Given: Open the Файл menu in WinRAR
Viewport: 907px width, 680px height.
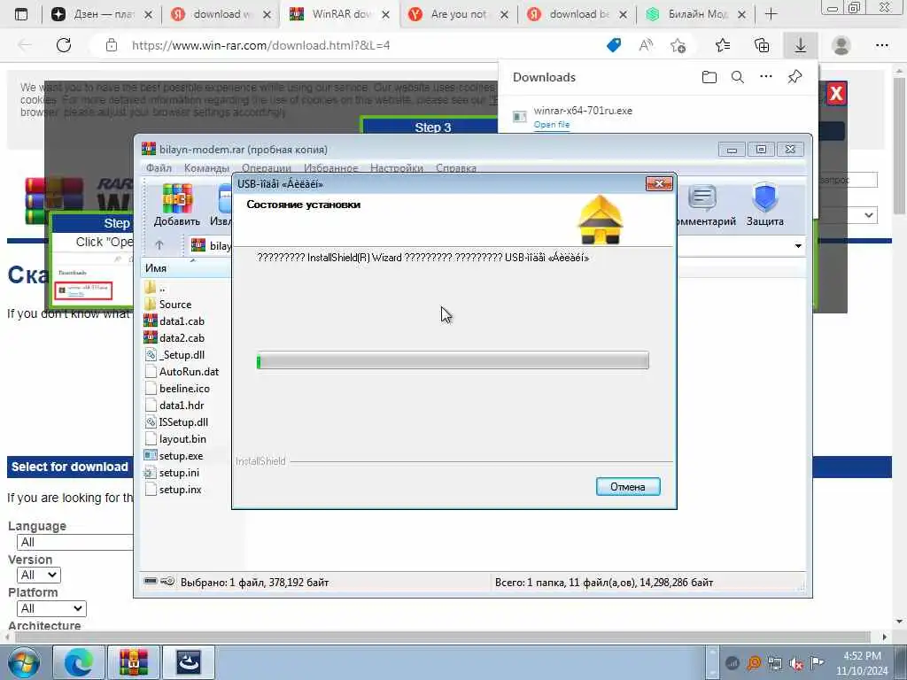Looking at the screenshot, I should click(x=159, y=167).
